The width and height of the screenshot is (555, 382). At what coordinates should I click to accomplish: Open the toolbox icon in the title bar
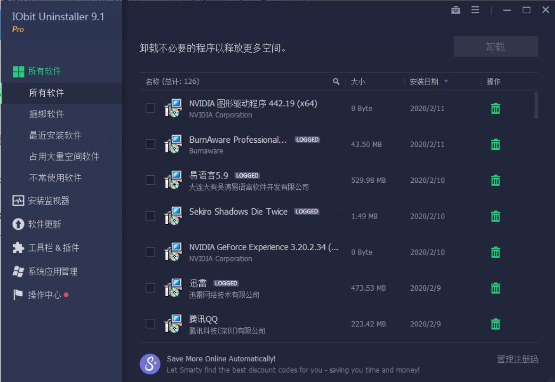pyautogui.click(x=456, y=9)
